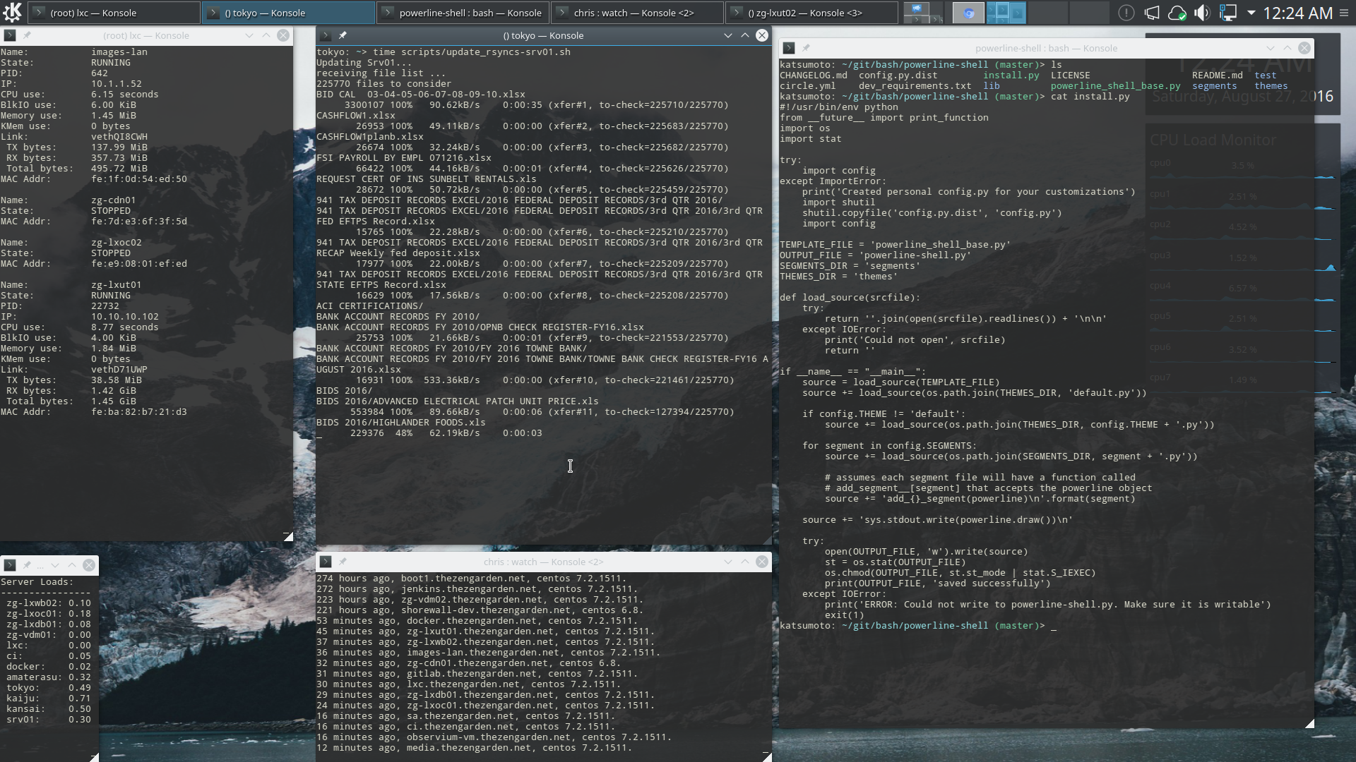Viewport: 1356px width, 762px height.
Task: Minimize the Server Loads window
Action: pyautogui.click(x=55, y=565)
